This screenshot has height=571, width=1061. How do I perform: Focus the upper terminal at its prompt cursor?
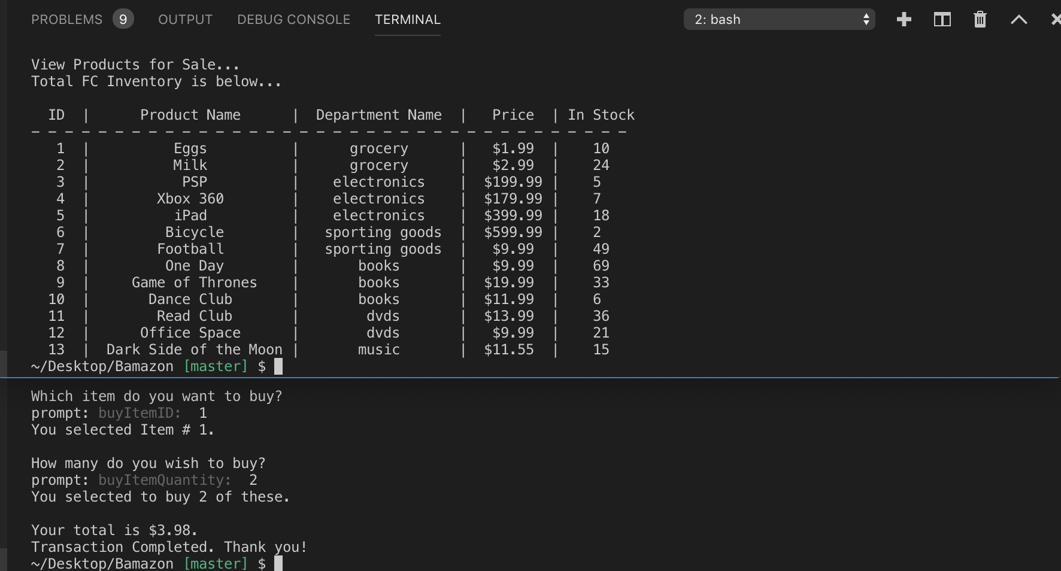coord(278,366)
